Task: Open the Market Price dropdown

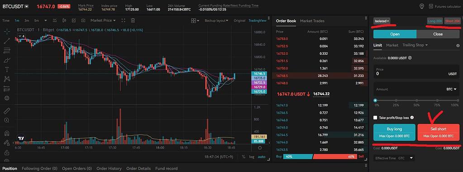Action: (103, 20)
